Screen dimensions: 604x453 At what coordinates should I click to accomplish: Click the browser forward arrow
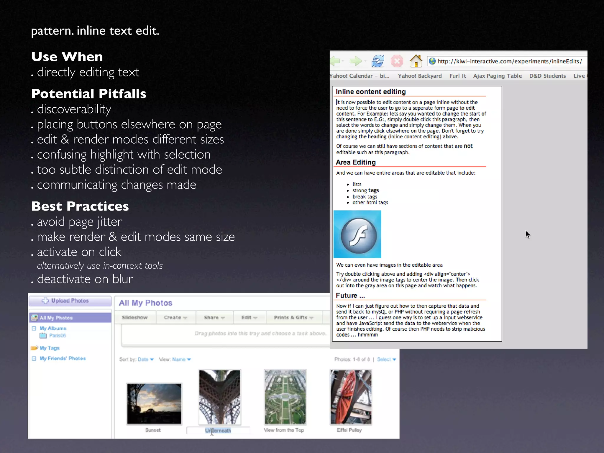[355, 61]
